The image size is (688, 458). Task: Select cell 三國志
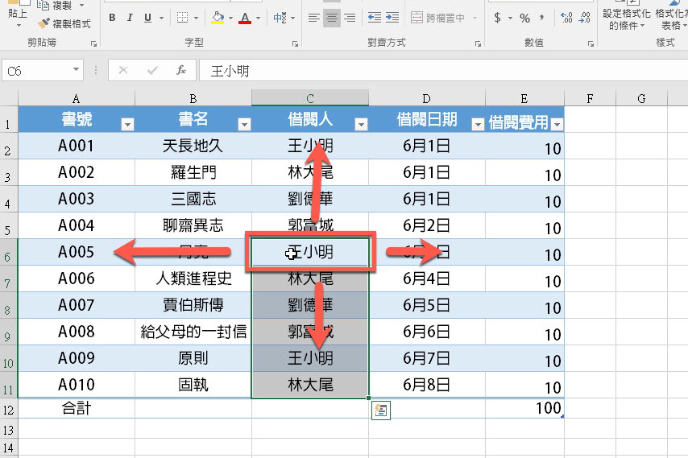click(193, 199)
